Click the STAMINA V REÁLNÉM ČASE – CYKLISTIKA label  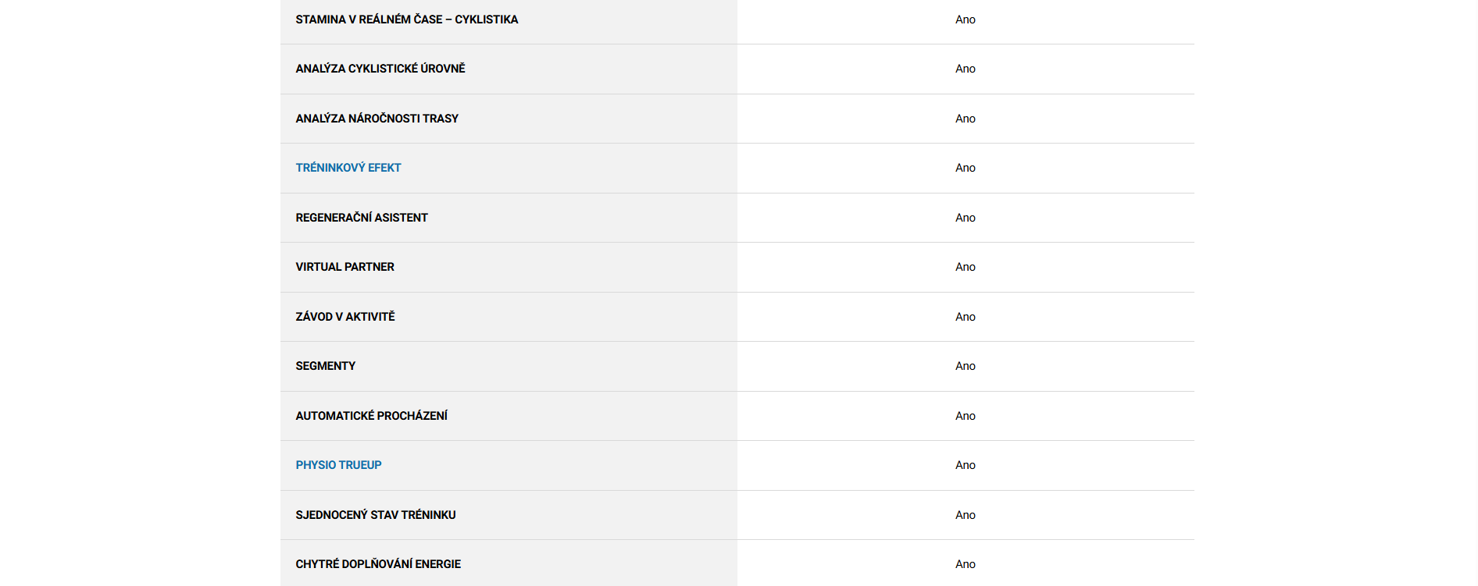(406, 20)
